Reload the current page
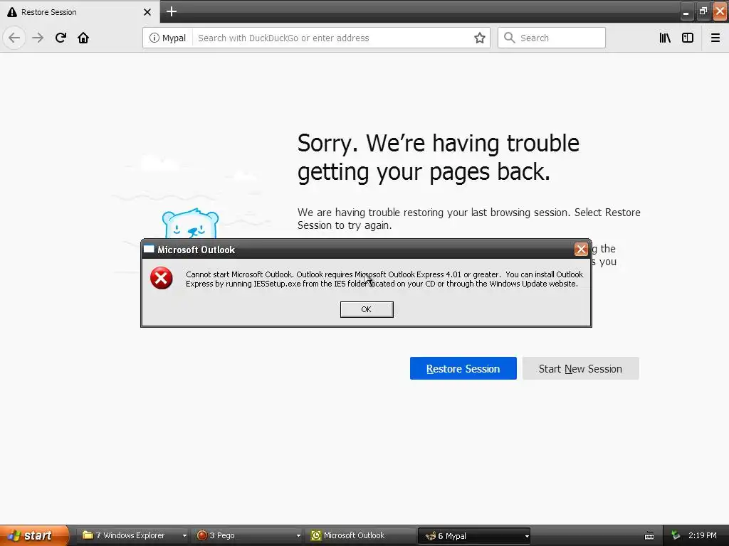729x546 pixels. [61, 38]
